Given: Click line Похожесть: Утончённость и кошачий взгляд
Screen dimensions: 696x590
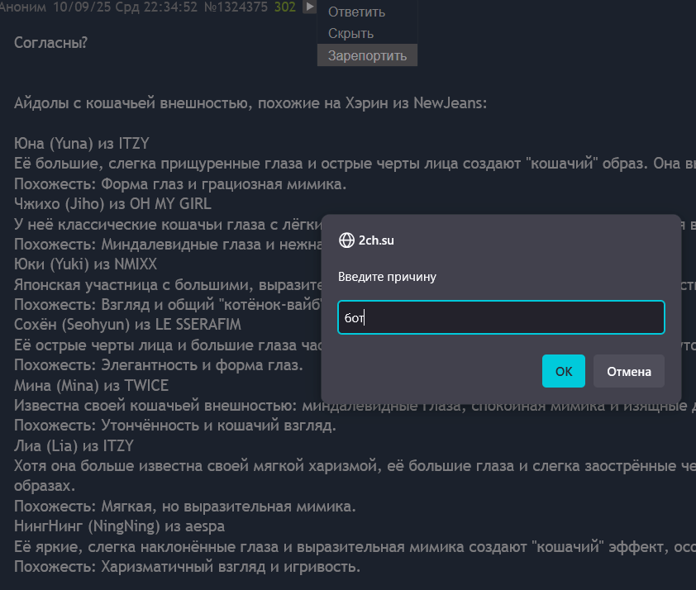Looking at the screenshot, I should pyautogui.click(x=175, y=425).
